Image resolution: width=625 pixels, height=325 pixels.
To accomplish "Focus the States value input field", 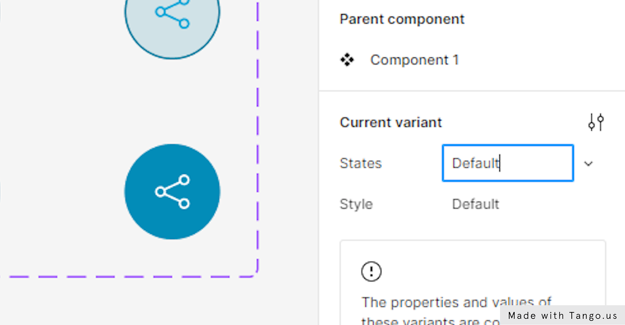I will (507, 164).
